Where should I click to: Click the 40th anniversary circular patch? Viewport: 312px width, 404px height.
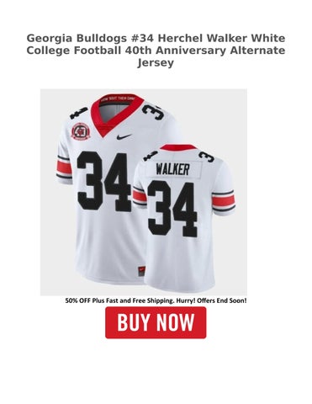coord(79,132)
